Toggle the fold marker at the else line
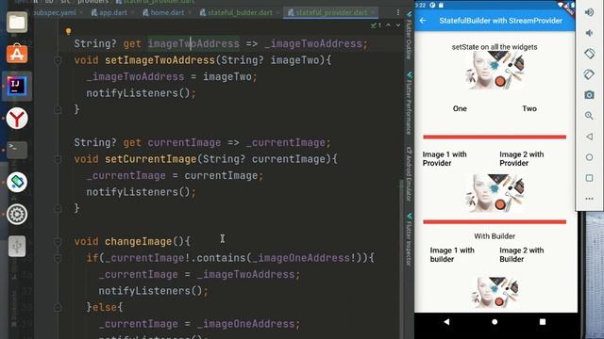Viewport: 604px width, 339px height. (58, 308)
